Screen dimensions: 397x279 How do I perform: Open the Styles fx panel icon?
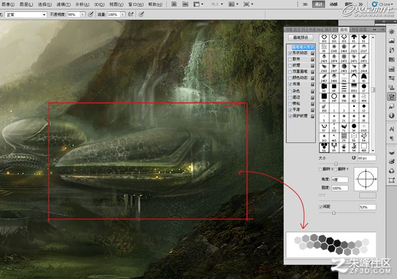392,107
